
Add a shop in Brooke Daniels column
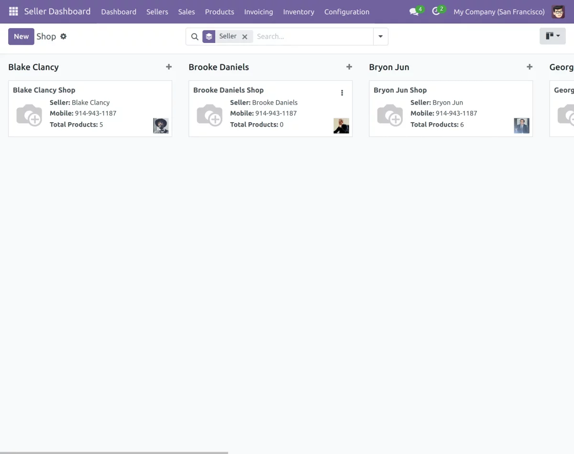pos(349,67)
